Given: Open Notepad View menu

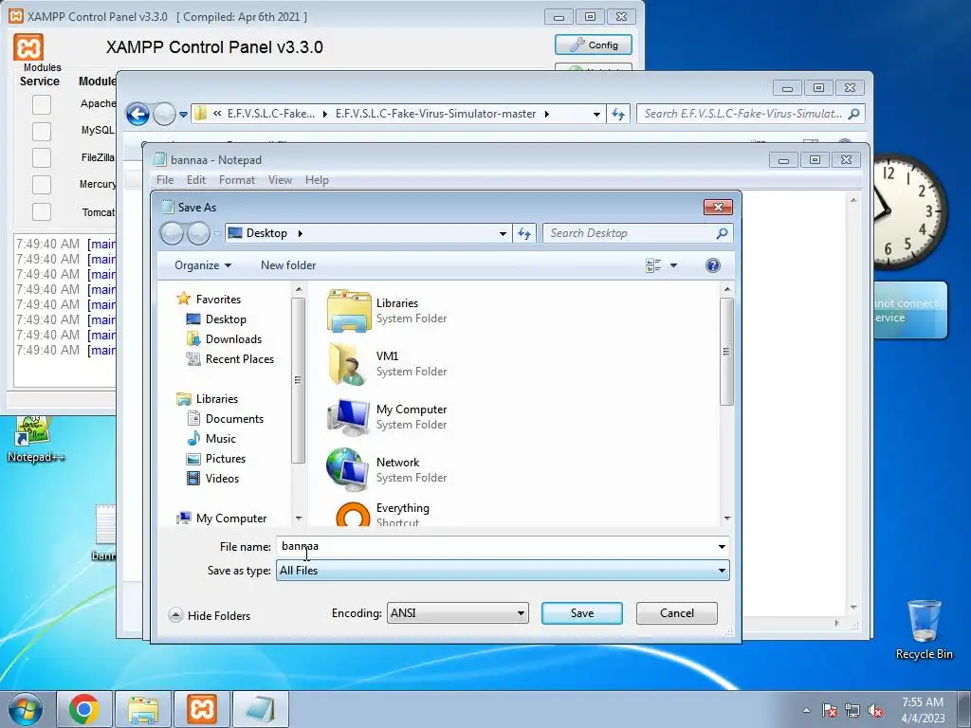Looking at the screenshot, I should [x=280, y=180].
